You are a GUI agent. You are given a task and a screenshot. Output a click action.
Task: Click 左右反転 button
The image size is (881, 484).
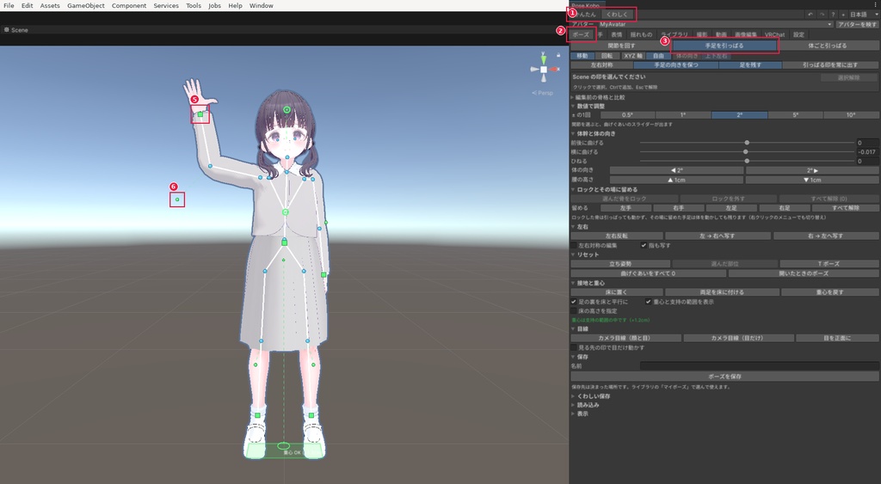coord(616,236)
